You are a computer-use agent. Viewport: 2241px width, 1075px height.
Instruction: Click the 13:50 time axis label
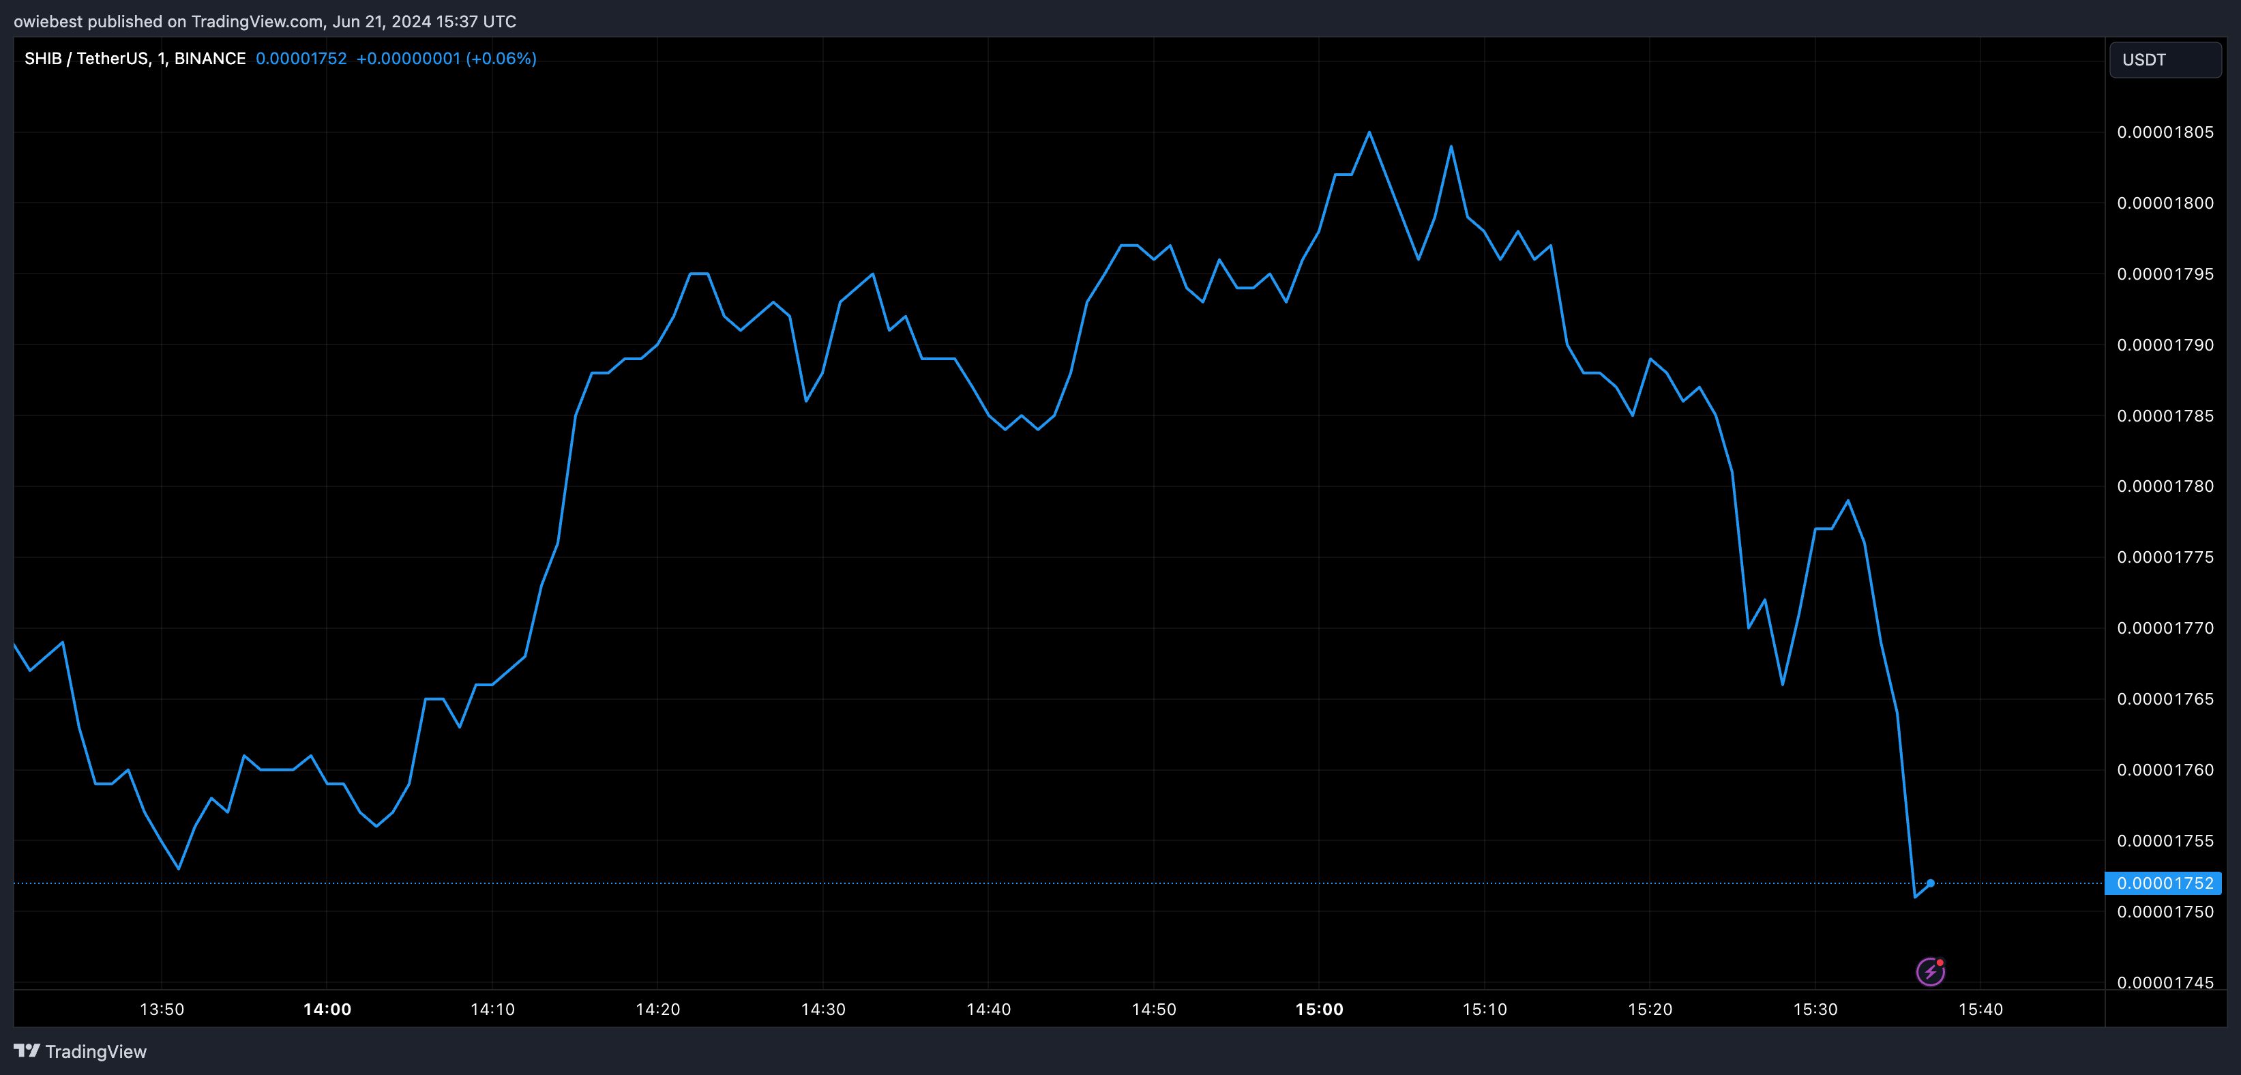tap(162, 1009)
